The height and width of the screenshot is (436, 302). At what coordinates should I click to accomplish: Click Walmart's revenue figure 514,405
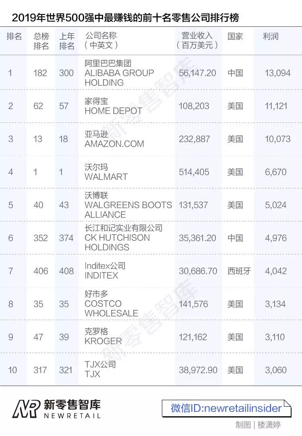[x=194, y=172]
